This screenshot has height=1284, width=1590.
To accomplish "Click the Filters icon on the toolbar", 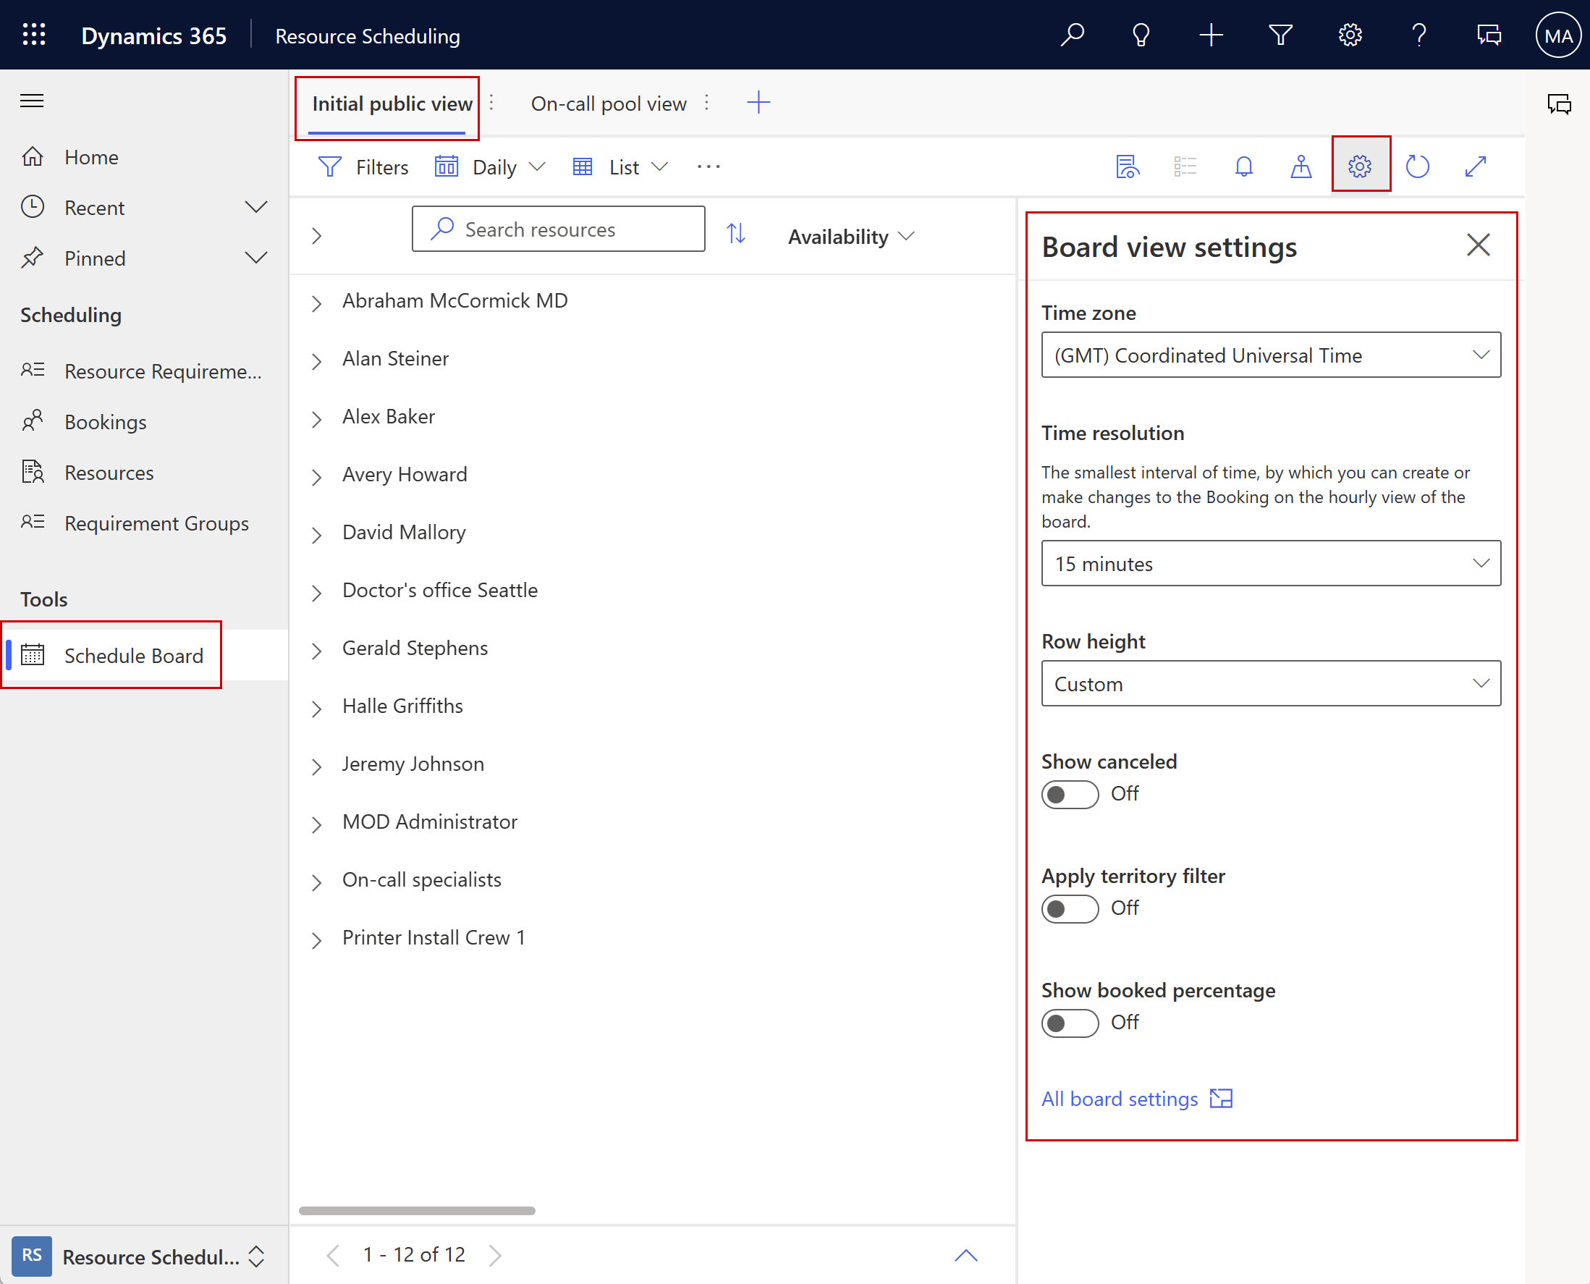I will (330, 166).
